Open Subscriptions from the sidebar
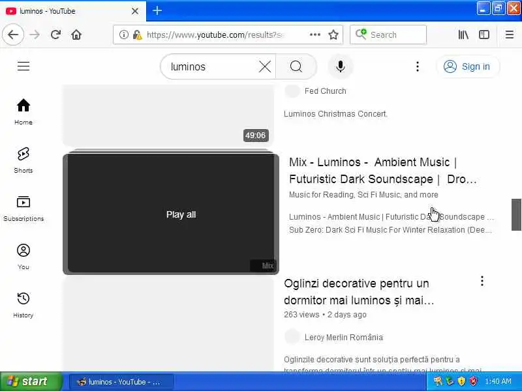Viewport: 522px width, 391px height. 23,209
